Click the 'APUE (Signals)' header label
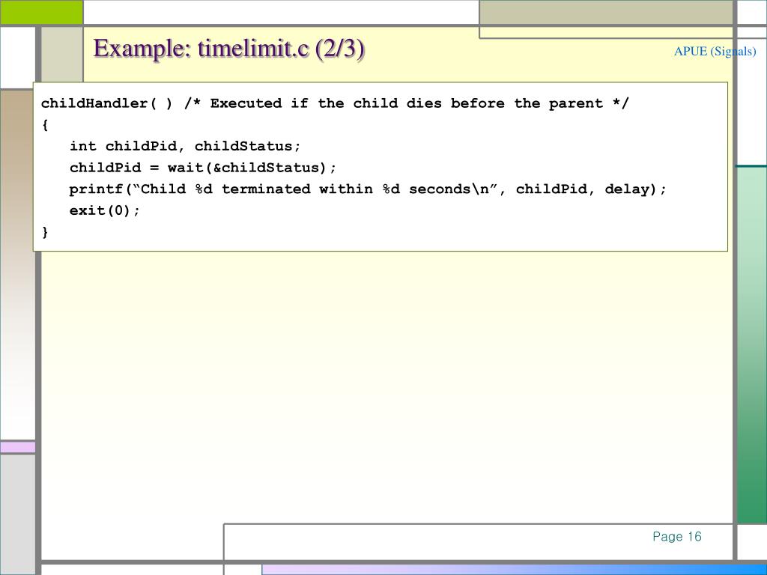 pos(715,52)
